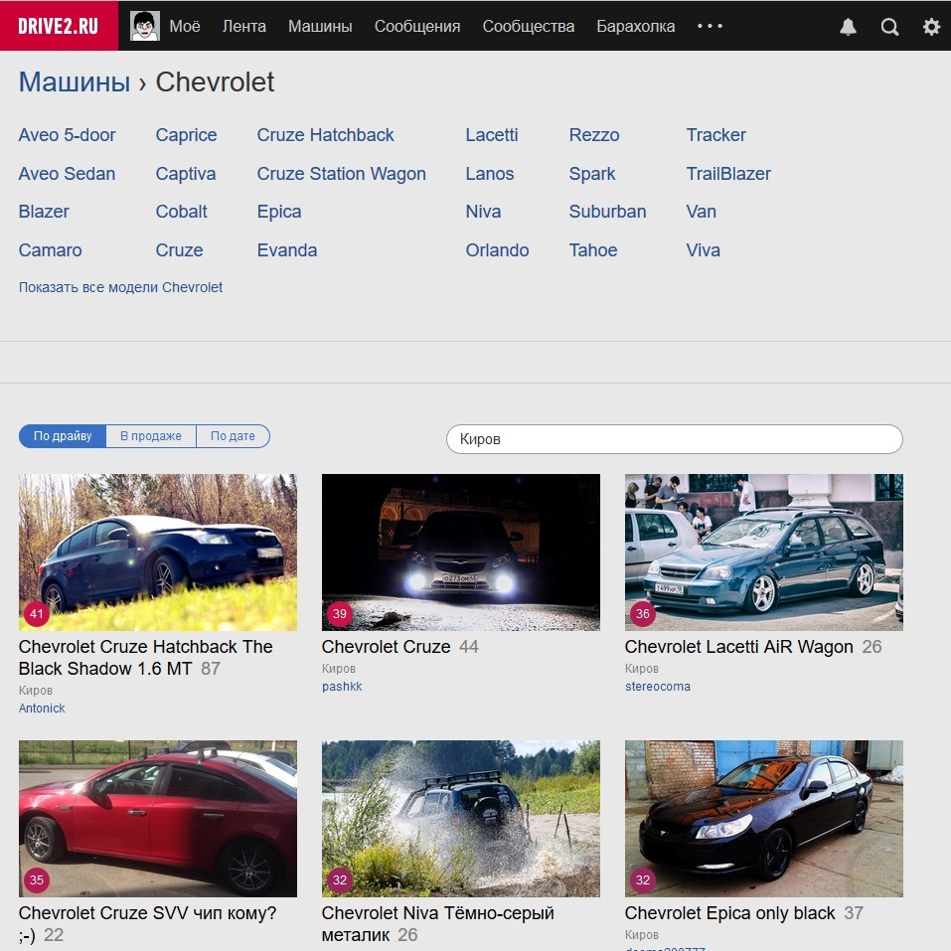Visit the Antonick user profile link

click(x=42, y=708)
